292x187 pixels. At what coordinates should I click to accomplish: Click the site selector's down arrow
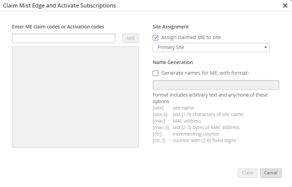[266, 48]
